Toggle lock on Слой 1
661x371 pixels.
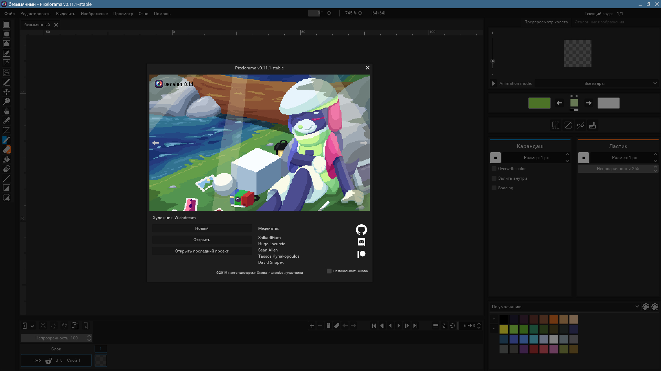49,360
